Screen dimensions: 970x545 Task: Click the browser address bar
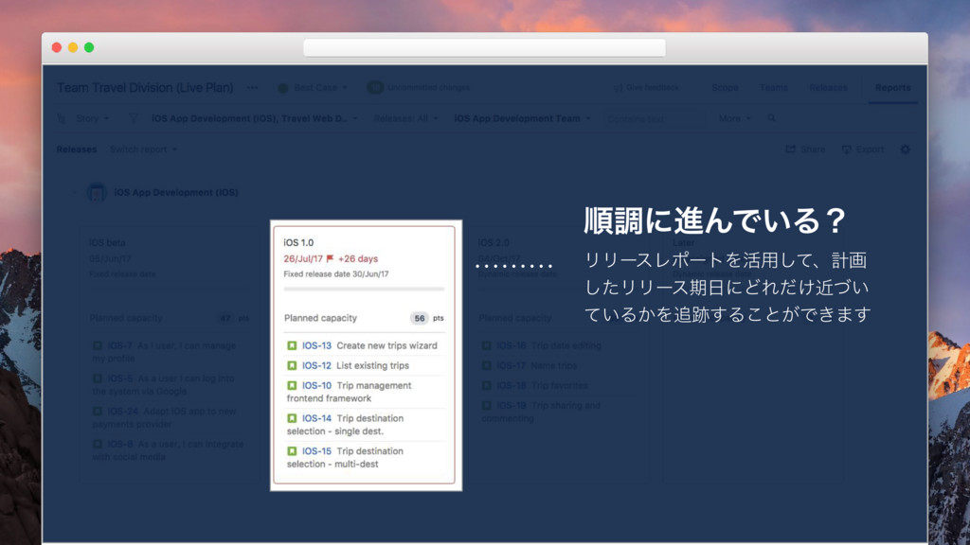[484, 47]
